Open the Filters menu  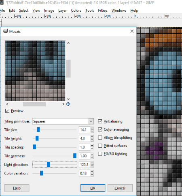(103, 11)
